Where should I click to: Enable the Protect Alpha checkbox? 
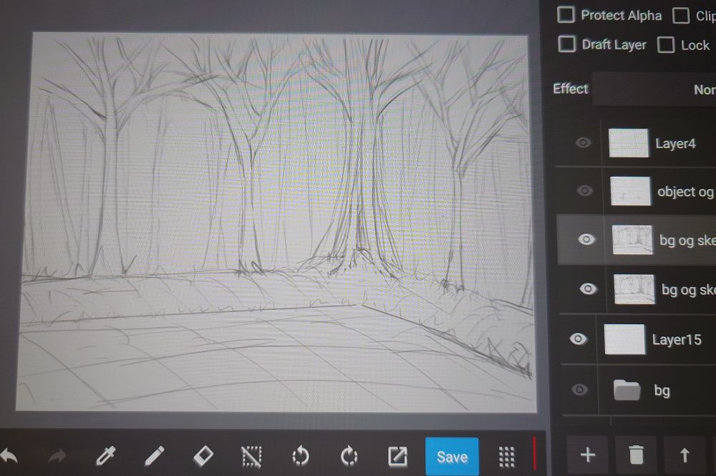point(566,15)
